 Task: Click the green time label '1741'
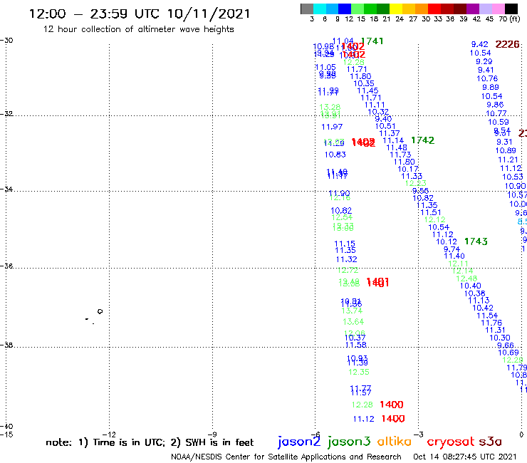[x=372, y=41]
